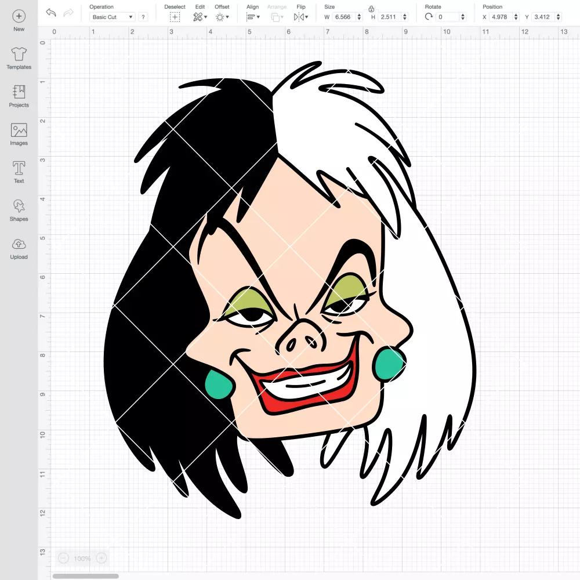
Task: Click the Height value field
Action: [x=390, y=17]
